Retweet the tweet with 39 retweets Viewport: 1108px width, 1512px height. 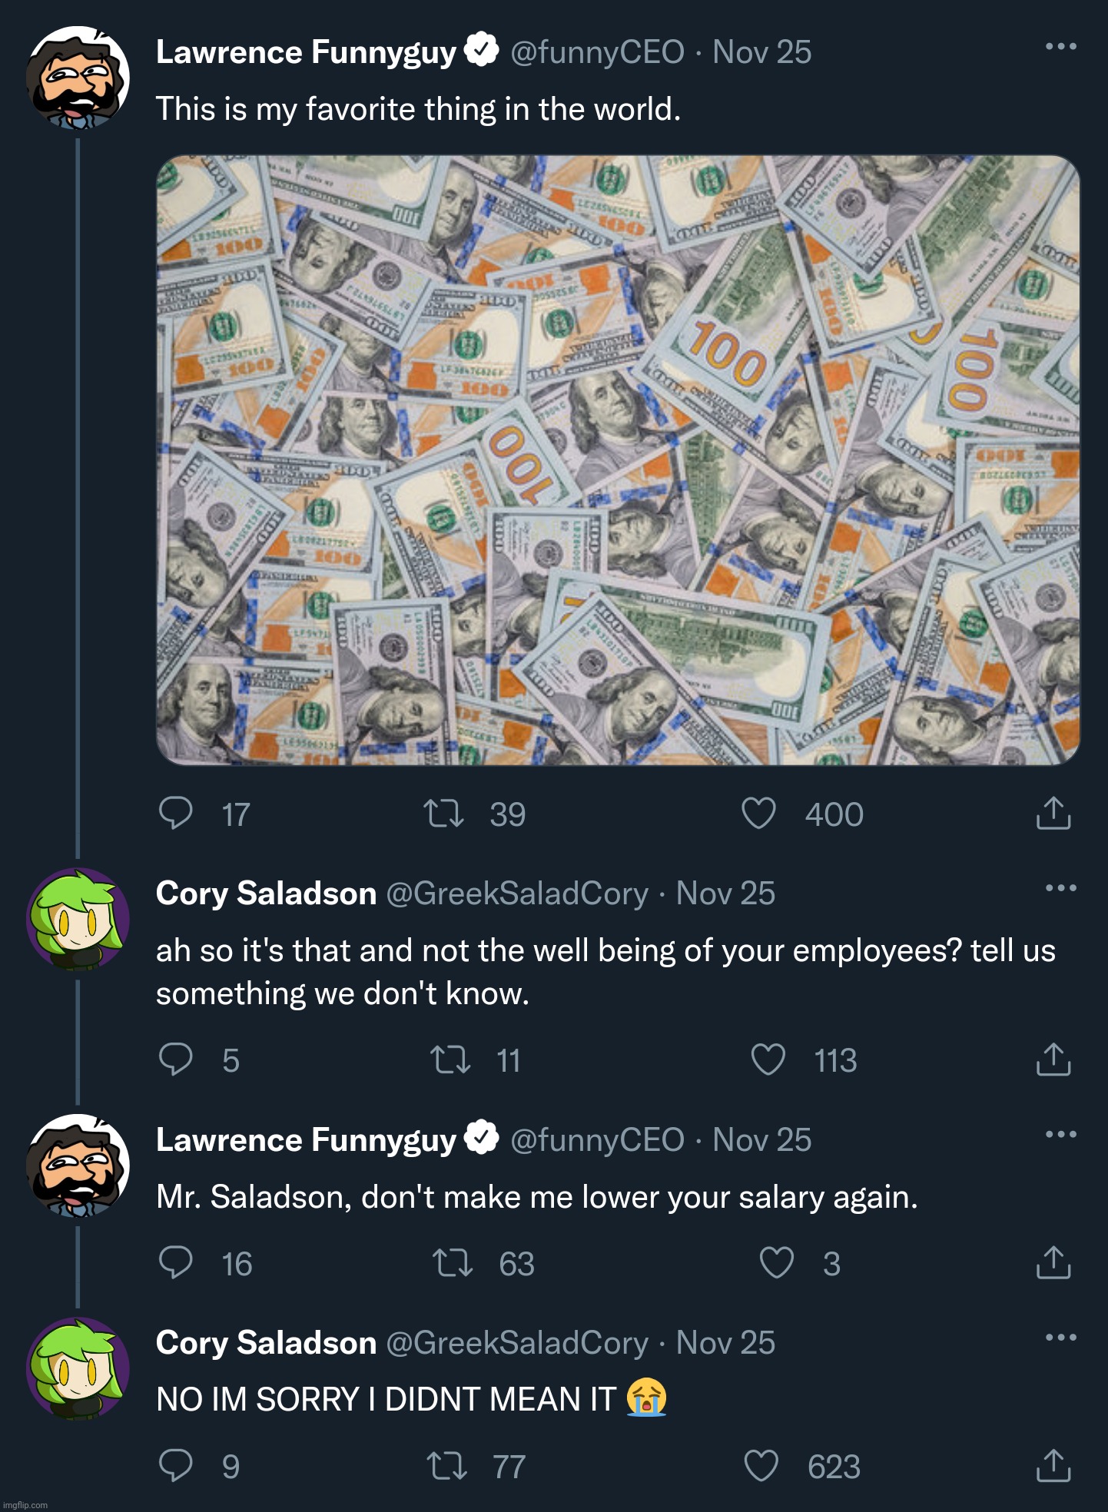(x=444, y=814)
